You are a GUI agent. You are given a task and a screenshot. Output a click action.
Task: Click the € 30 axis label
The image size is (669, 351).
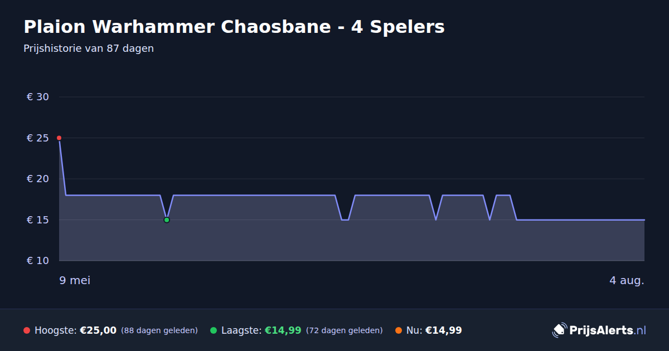tap(38, 97)
